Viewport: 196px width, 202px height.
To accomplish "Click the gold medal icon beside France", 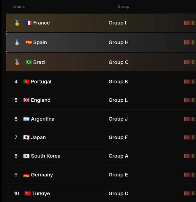I will point(17,23).
